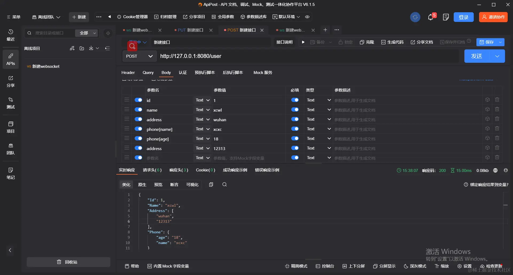Open the offline team dropdown

coord(46,17)
